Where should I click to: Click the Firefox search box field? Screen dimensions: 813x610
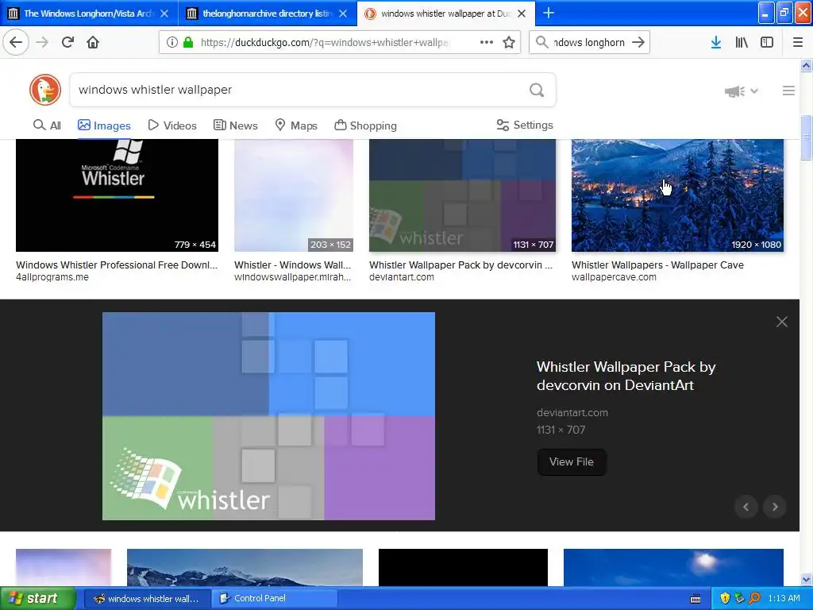pos(588,43)
